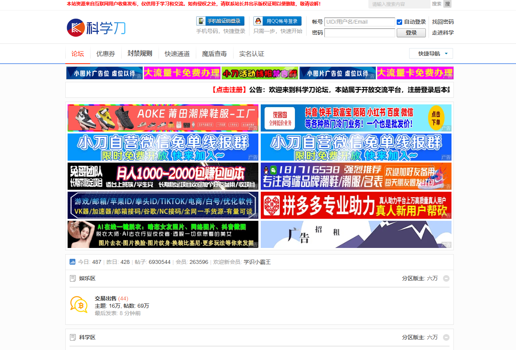516x350 pixels.
Task: Click the document icon beside 娱乐区
Action: click(x=73, y=279)
